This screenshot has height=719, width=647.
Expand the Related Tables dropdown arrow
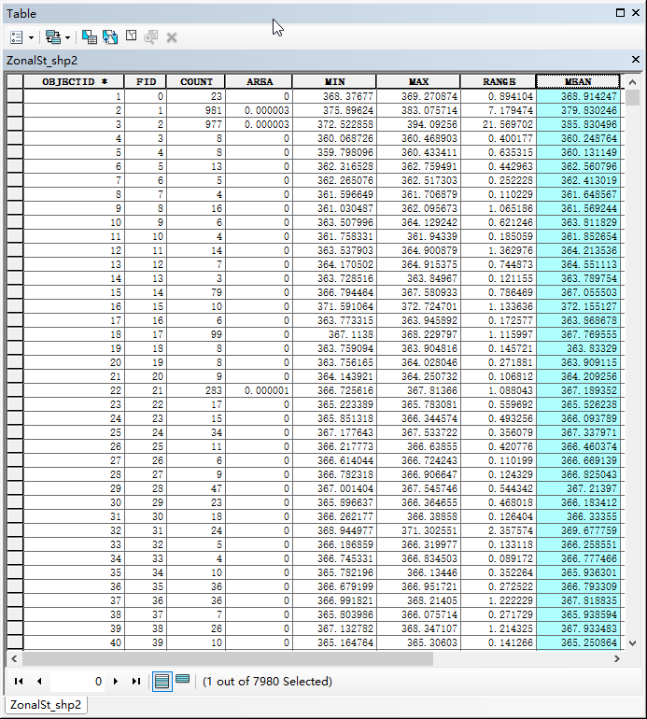(67, 37)
